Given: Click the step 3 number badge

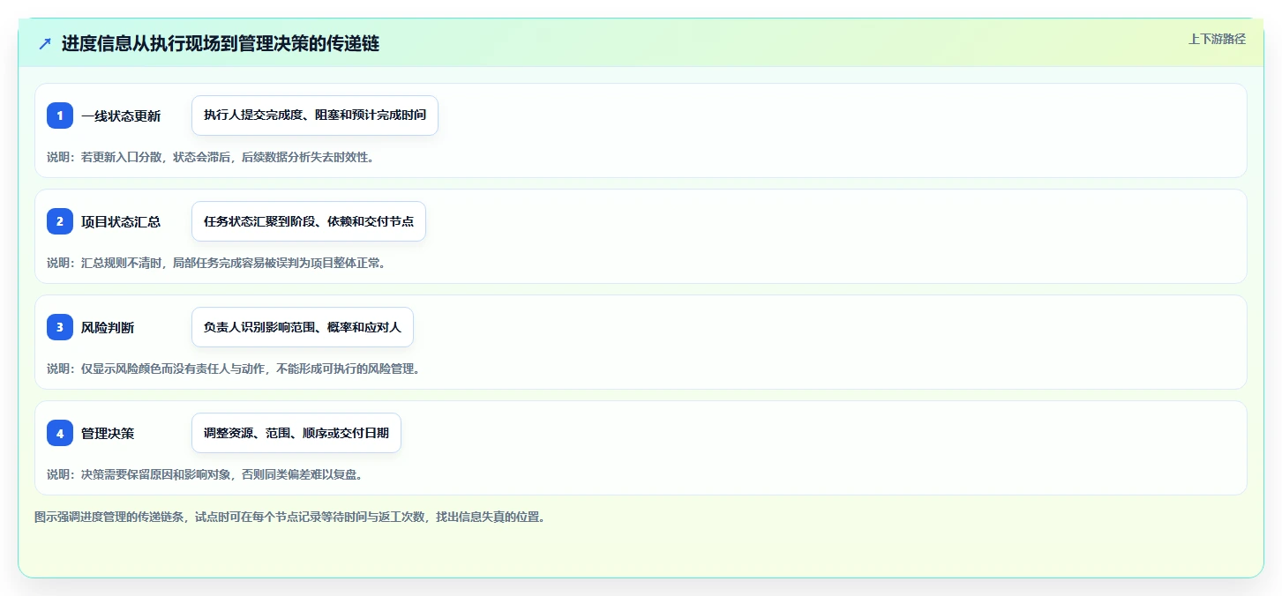Looking at the screenshot, I should tap(60, 327).
